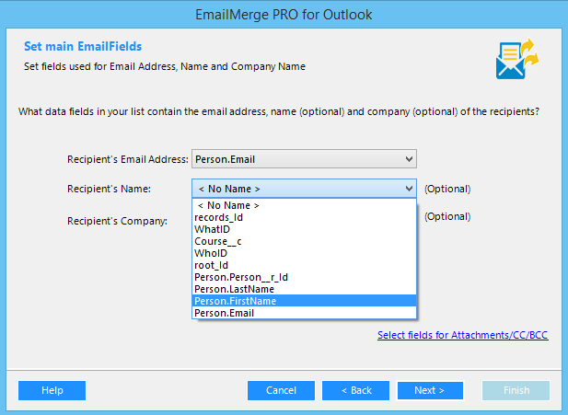Select Person.Person__r_Id list entry
This screenshot has height=415, width=568.
click(304, 277)
